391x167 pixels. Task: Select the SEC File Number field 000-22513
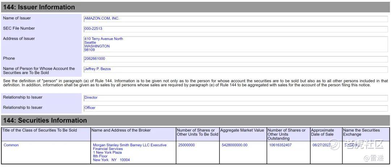(236, 29)
